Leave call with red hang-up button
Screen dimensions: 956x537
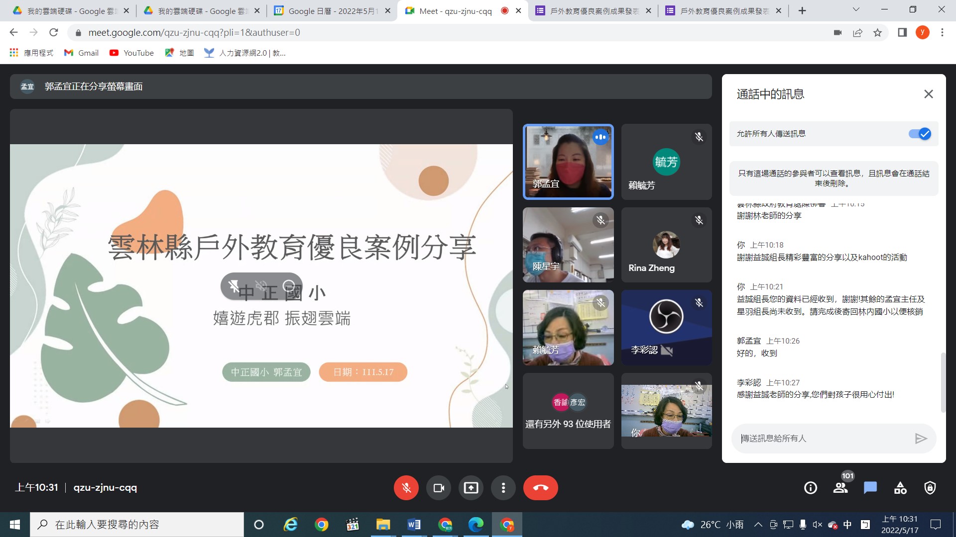click(541, 488)
